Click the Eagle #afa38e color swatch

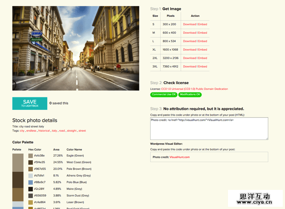click(x=30, y=156)
